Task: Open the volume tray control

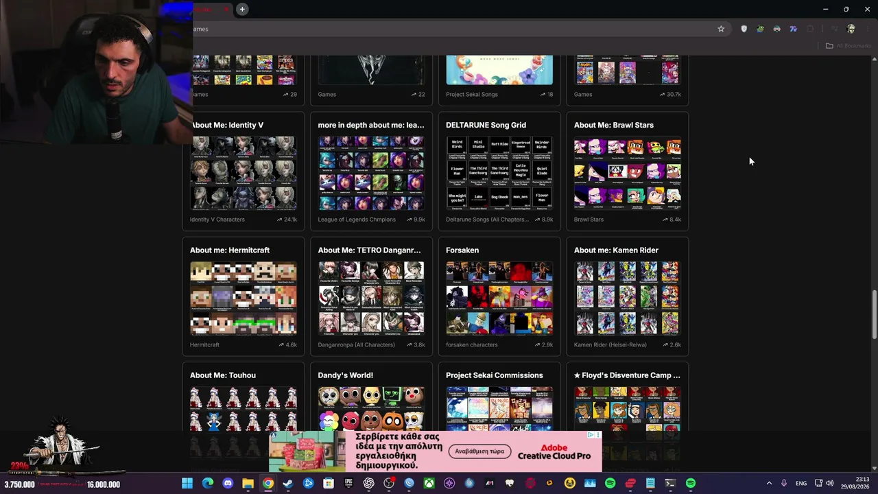Action: click(829, 484)
